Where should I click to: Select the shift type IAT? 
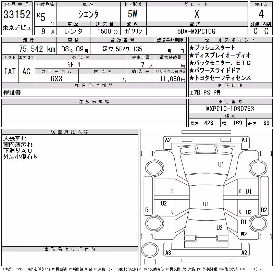tap(10, 71)
